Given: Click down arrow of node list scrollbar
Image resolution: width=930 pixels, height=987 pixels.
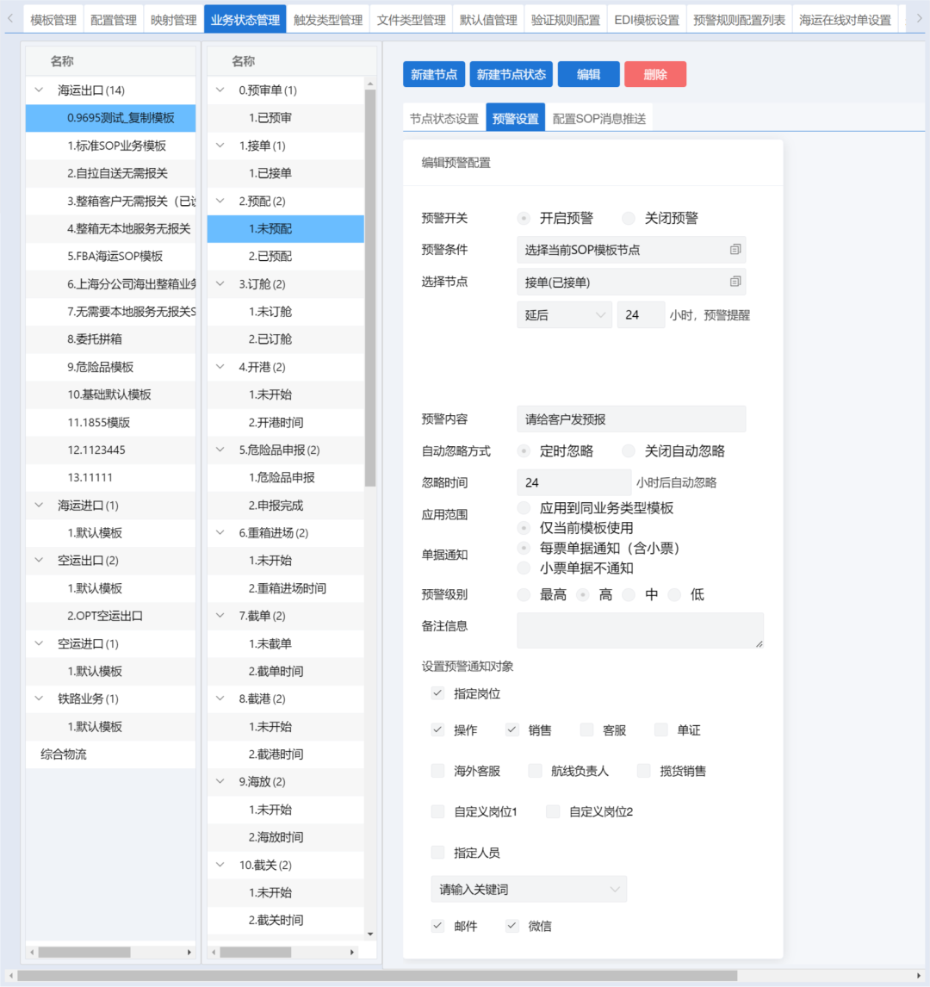Looking at the screenshot, I should (370, 934).
